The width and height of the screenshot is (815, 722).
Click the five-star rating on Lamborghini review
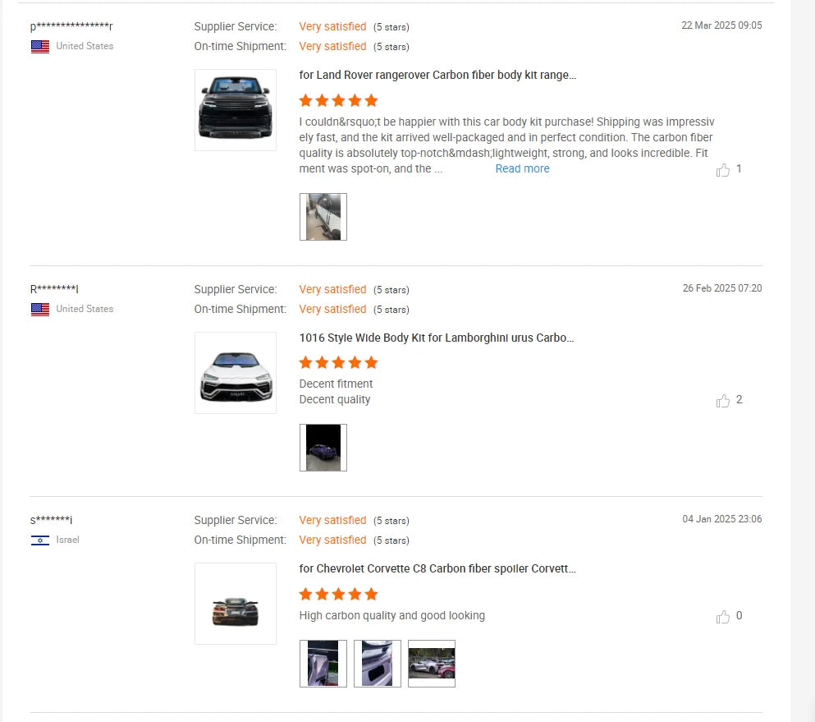click(x=338, y=363)
